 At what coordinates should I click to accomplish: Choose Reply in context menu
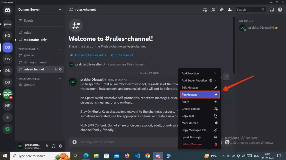click(x=199, y=102)
